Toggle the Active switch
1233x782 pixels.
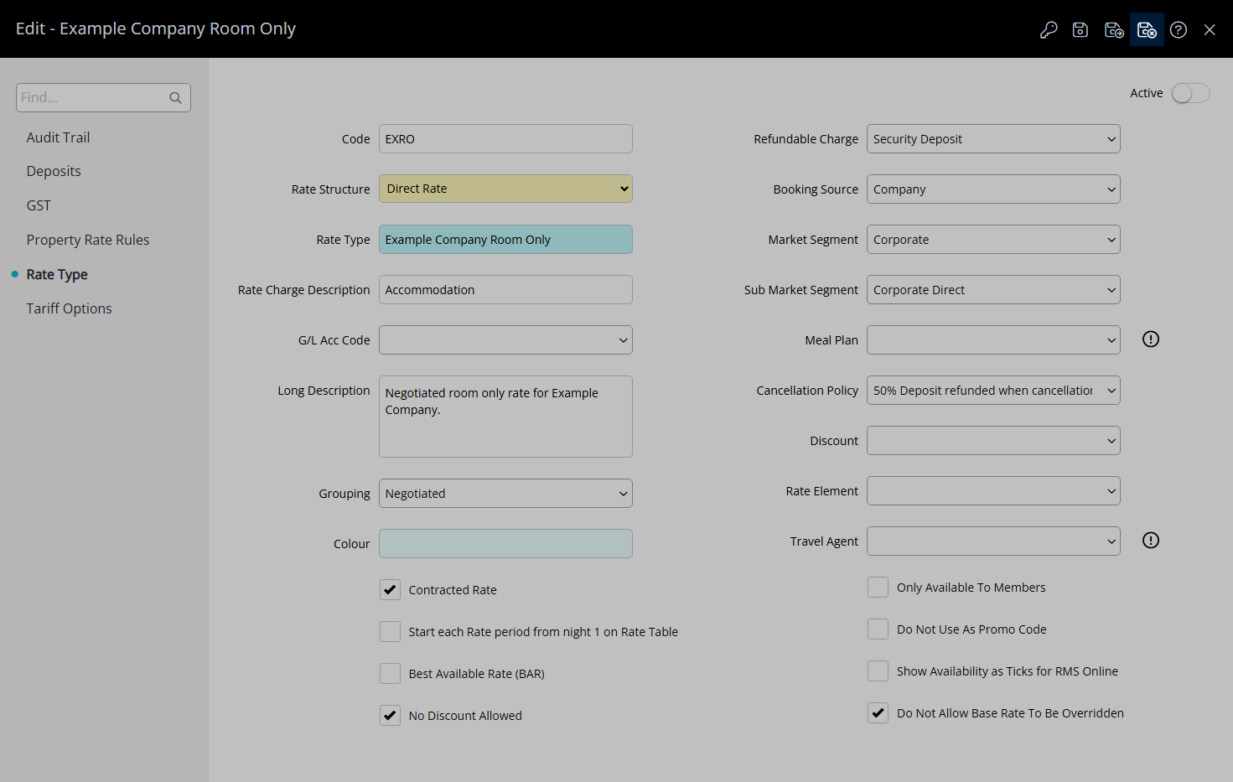pos(1190,93)
